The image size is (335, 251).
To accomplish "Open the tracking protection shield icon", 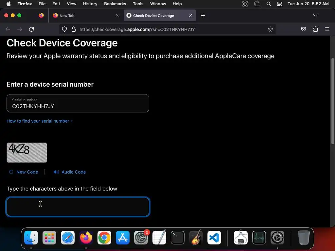I will tap(64, 29).
